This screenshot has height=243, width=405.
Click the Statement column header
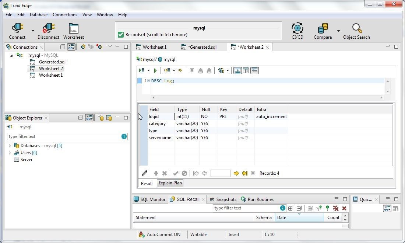tap(193, 218)
